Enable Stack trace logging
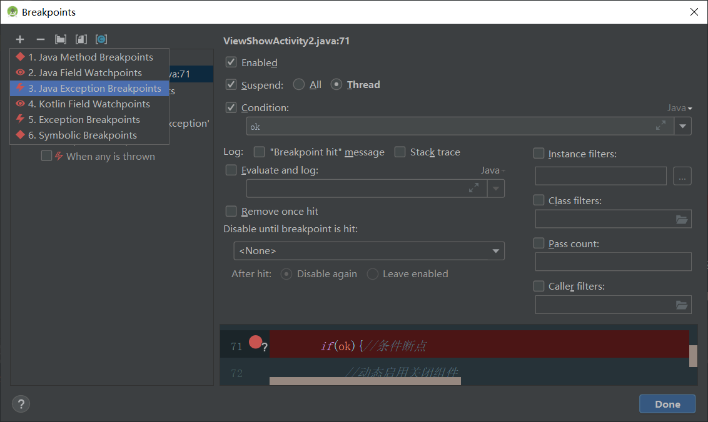The width and height of the screenshot is (708, 422). 400,152
